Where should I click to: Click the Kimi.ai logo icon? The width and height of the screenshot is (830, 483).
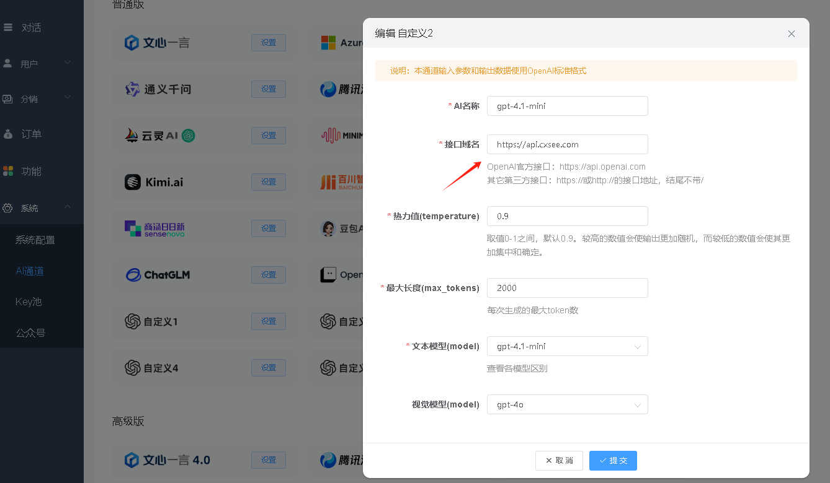point(132,182)
